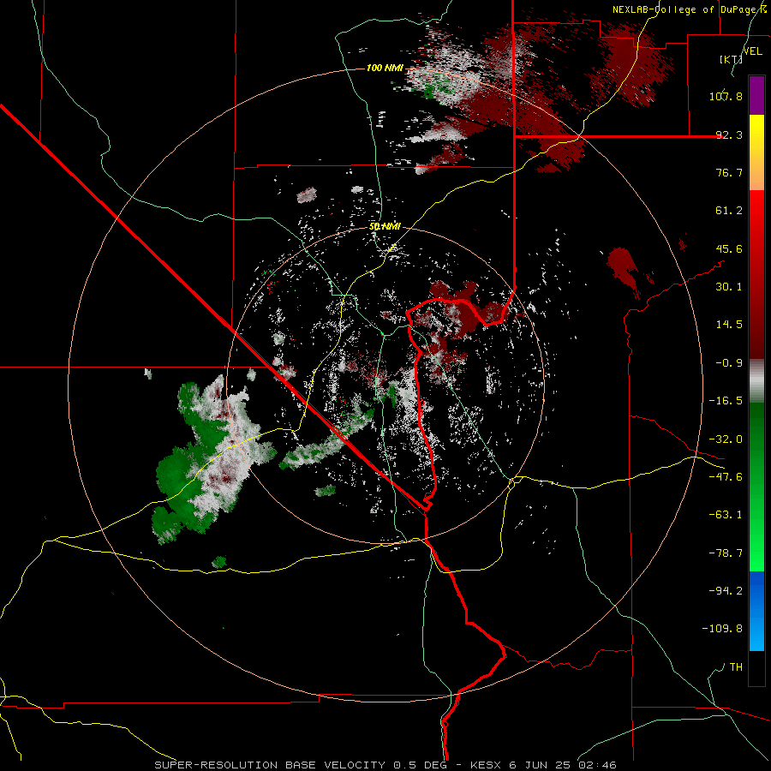This screenshot has height=771, width=771.
Task: Select the -78.7 velocity scale value
Action: tap(726, 553)
